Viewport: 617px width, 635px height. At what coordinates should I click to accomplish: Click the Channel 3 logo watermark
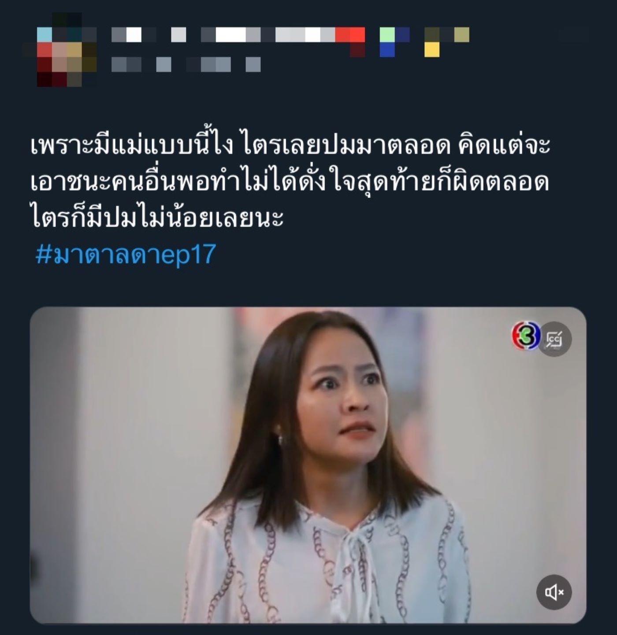coord(525,336)
